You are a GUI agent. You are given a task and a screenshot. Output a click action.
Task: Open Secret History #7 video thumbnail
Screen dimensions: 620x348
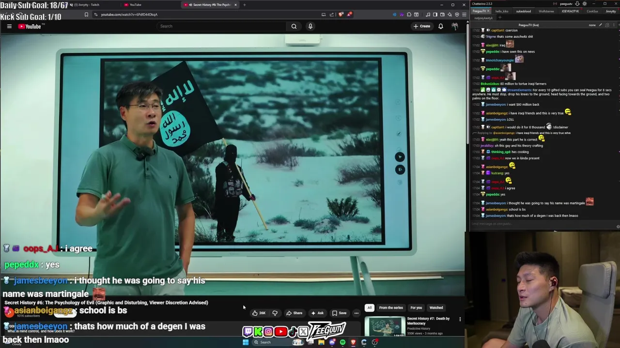385,327
